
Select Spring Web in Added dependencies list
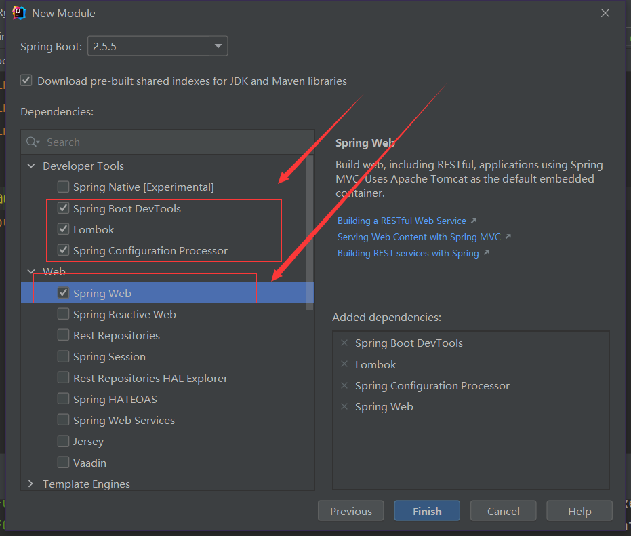tap(384, 406)
